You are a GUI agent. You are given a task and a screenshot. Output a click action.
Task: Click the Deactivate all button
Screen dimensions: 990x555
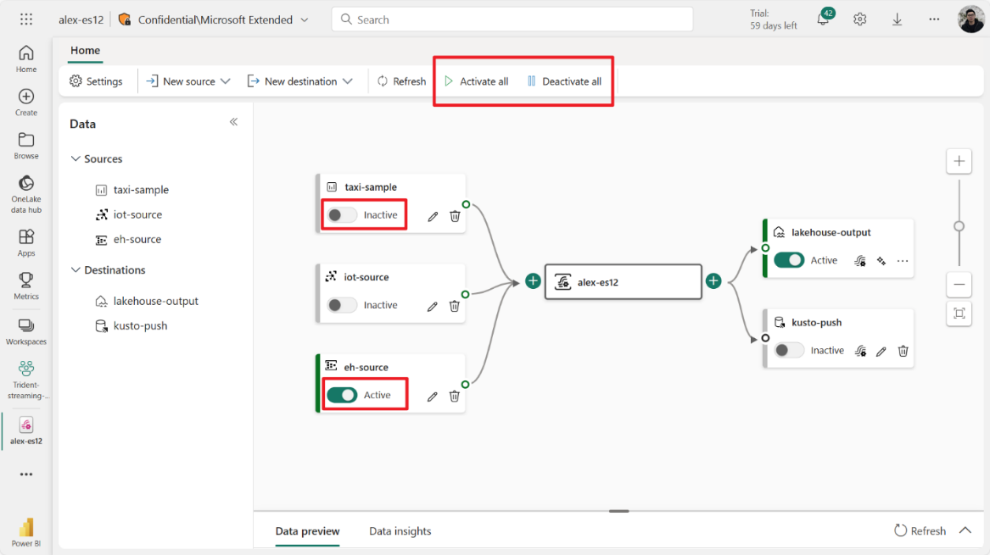click(x=564, y=81)
